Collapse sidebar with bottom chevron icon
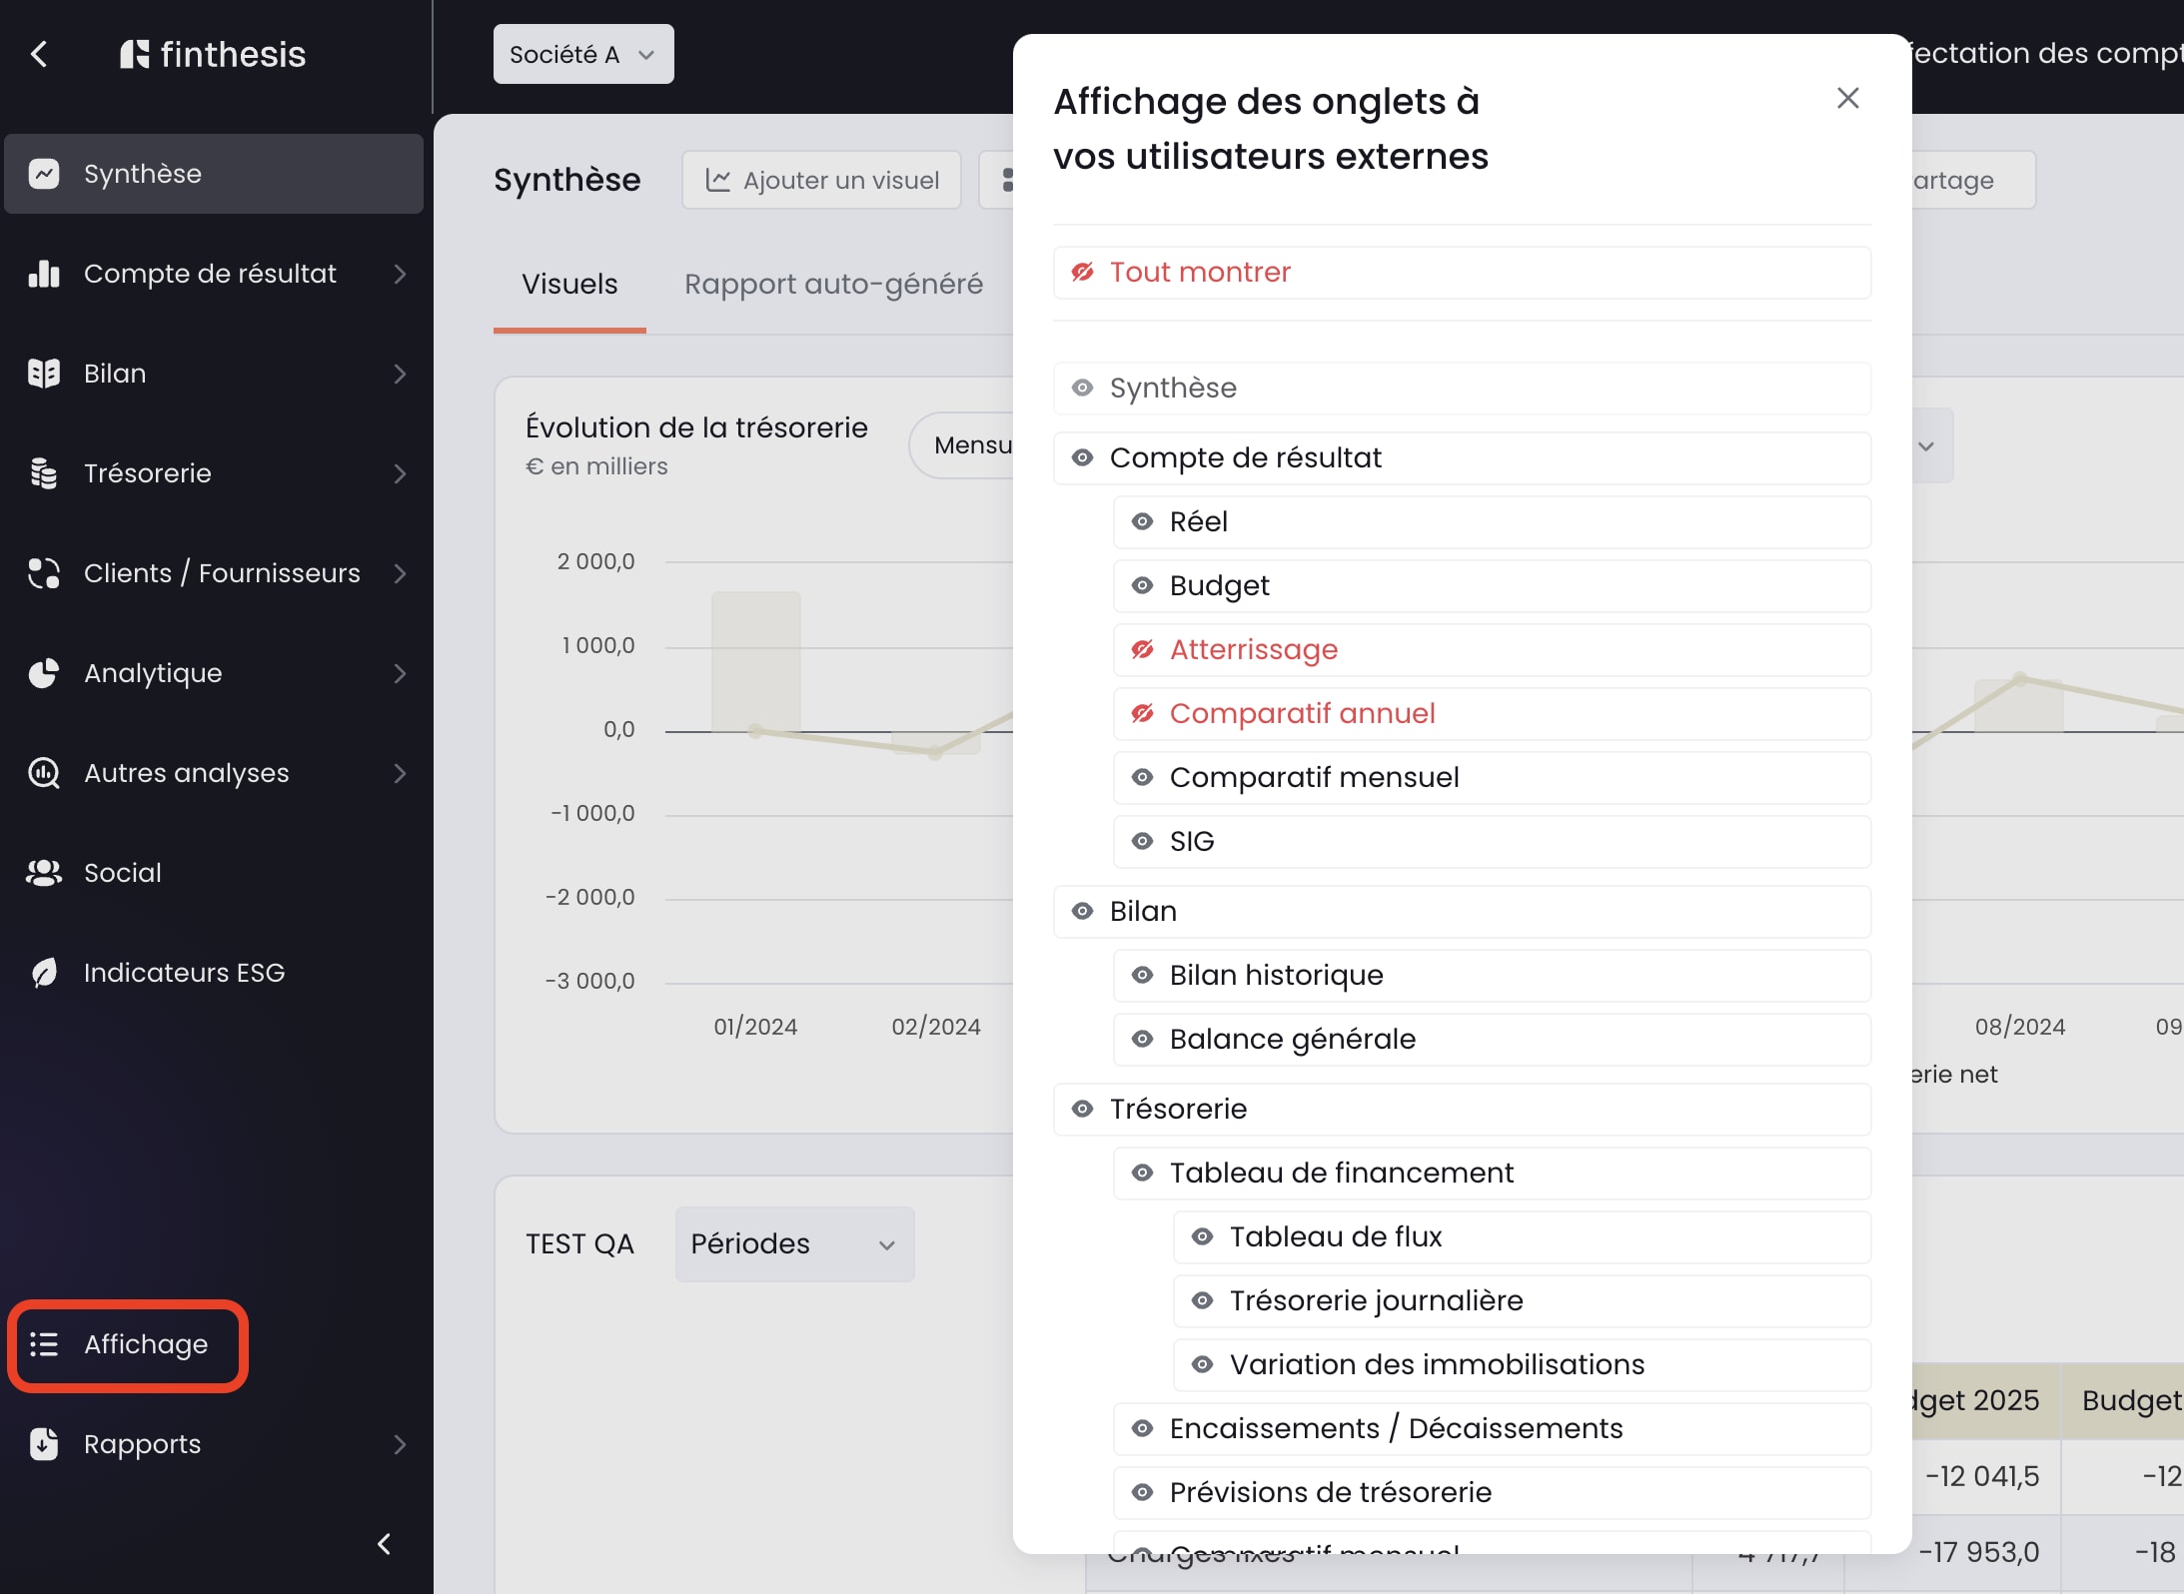This screenshot has width=2184, height=1594. tap(384, 1544)
